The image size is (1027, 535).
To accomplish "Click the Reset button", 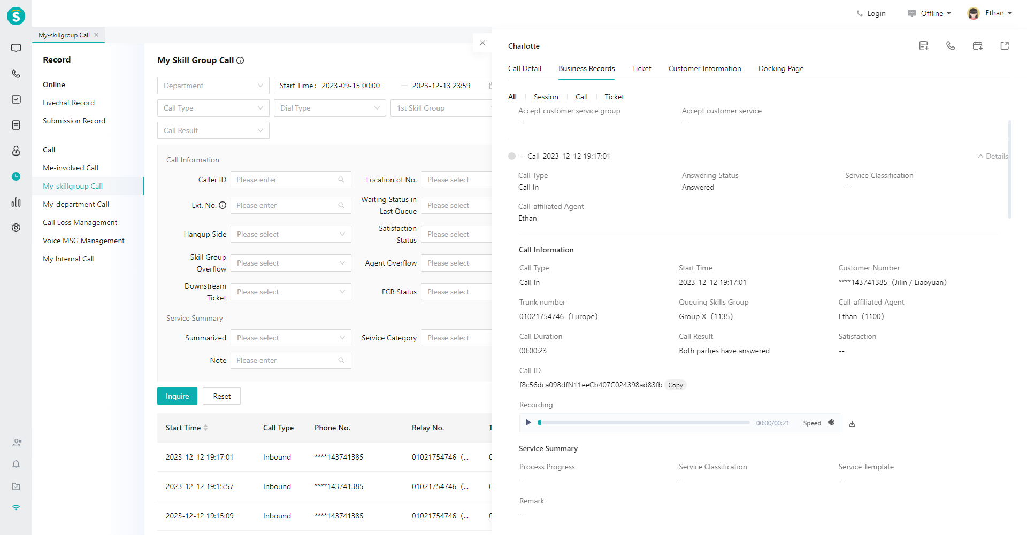I will pyautogui.click(x=222, y=396).
